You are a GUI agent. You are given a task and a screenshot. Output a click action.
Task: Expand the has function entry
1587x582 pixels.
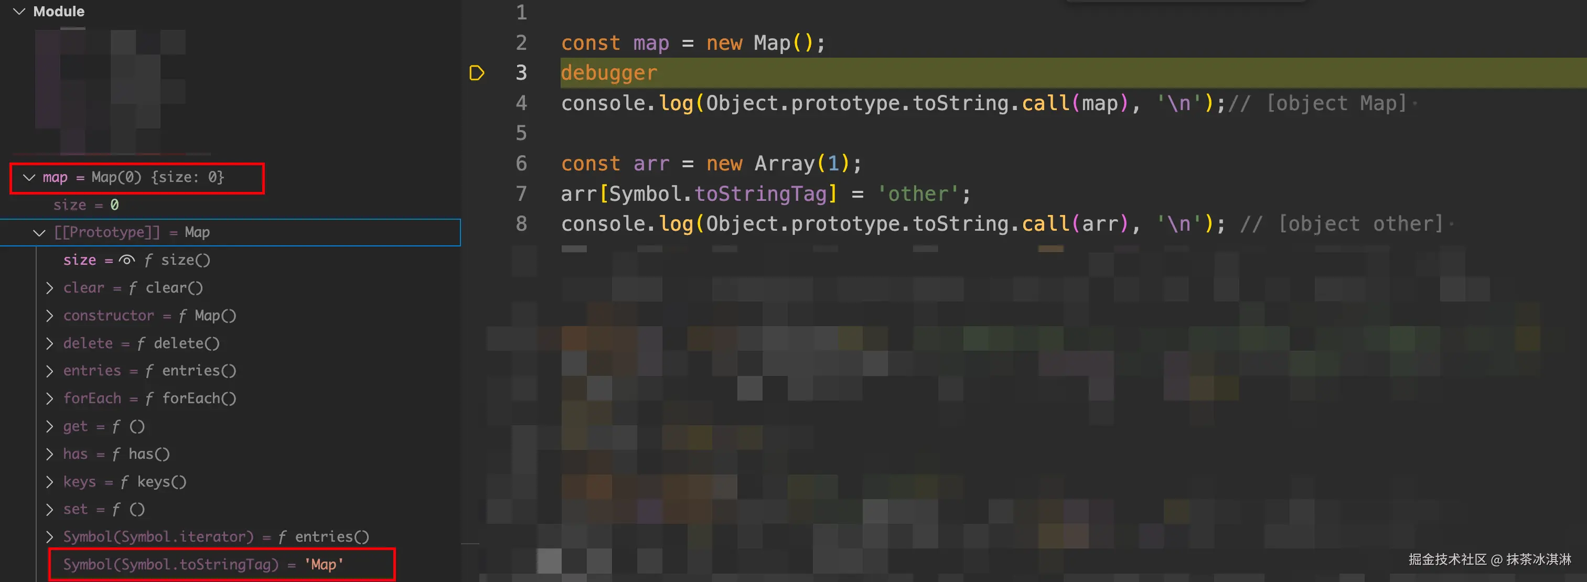tap(50, 454)
